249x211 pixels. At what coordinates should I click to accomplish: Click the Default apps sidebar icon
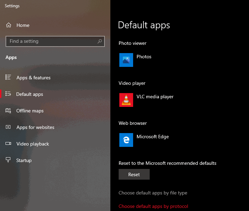pyautogui.click(x=8, y=94)
